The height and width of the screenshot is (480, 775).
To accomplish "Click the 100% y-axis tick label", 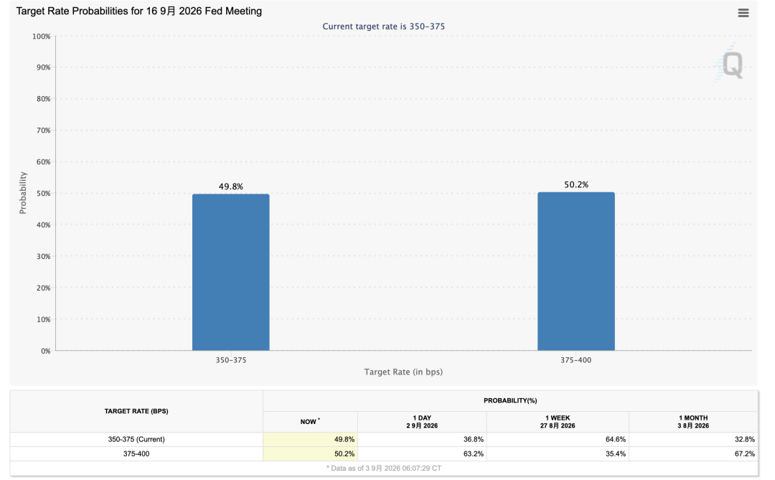I will [x=42, y=37].
